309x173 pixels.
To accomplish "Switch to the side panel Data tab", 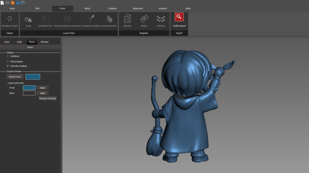I will pyautogui.click(x=19, y=42).
